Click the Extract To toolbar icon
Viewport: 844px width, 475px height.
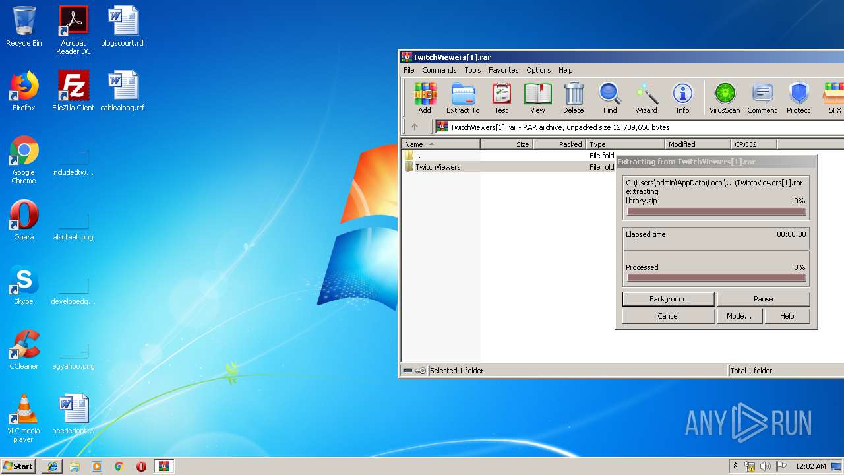(463, 98)
